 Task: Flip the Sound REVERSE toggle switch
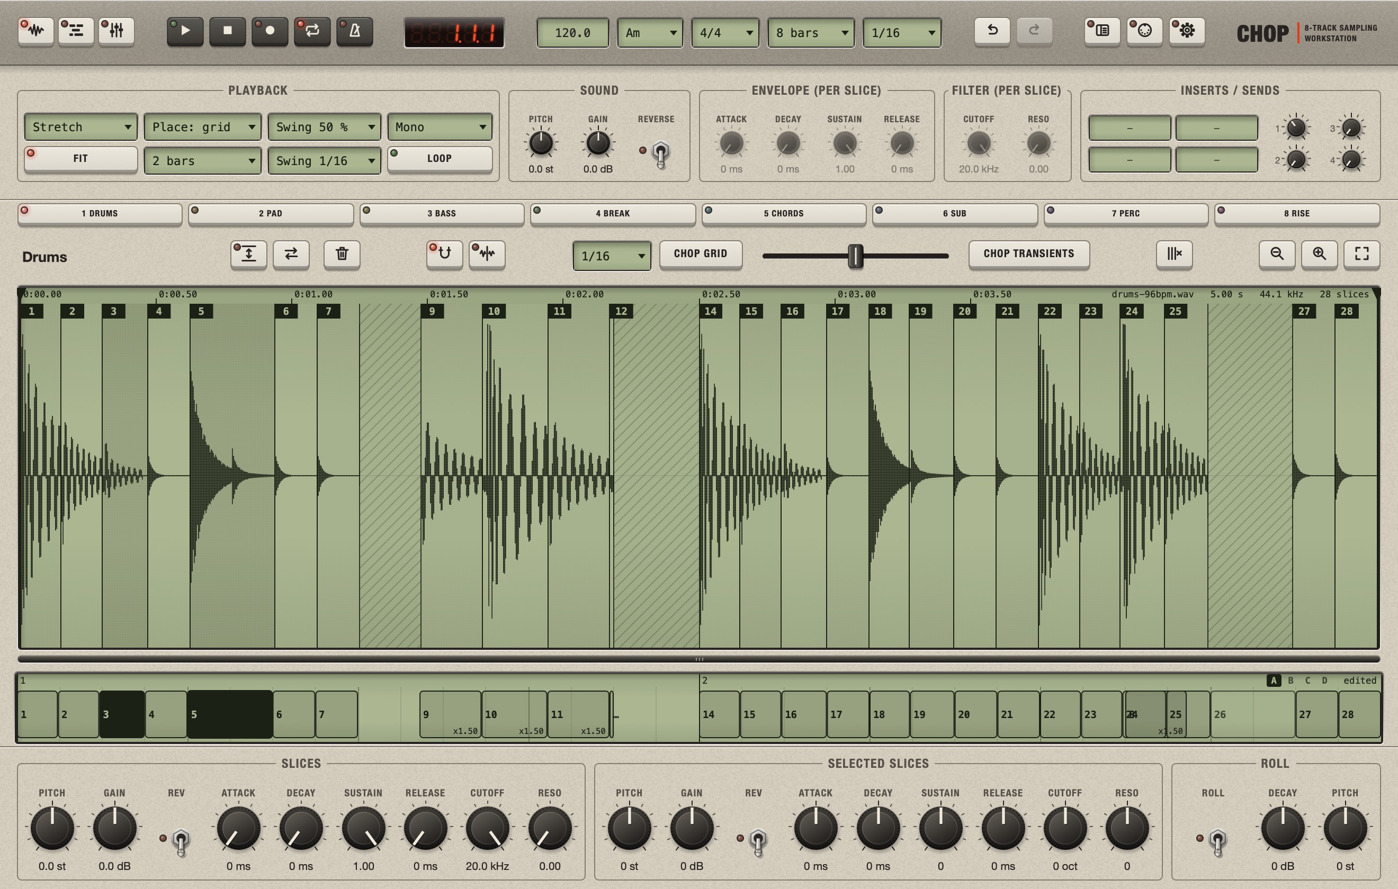coord(661,154)
